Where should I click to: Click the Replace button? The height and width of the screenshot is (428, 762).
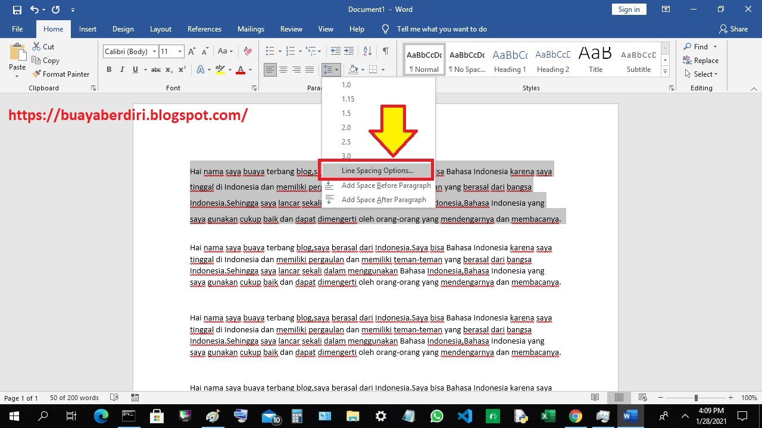tap(701, 61)
